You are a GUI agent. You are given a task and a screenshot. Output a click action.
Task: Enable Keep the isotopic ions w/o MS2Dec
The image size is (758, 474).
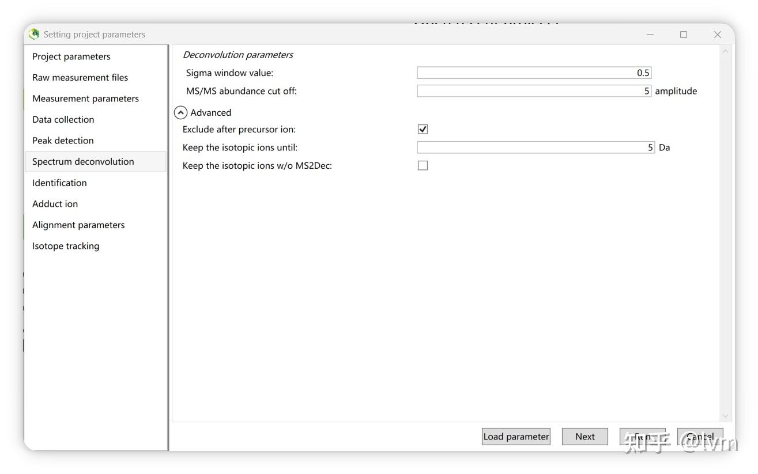tap(423, 166)
